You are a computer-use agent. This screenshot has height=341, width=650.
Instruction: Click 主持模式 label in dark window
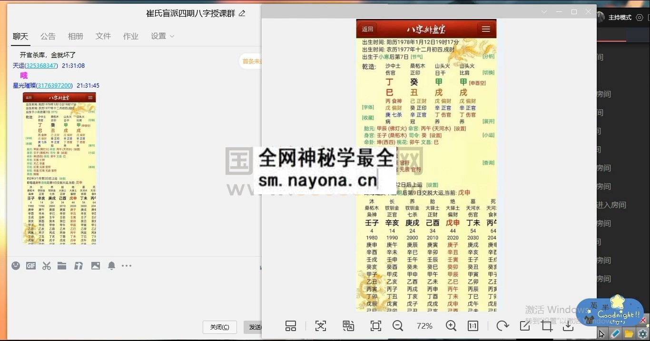click(620, 18)
